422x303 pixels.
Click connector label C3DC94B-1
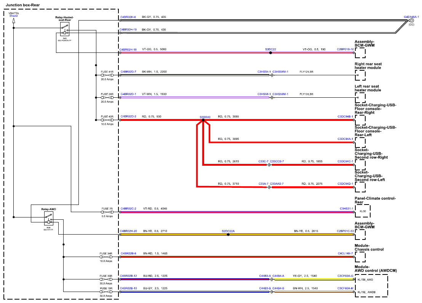[x=345, y=117]
